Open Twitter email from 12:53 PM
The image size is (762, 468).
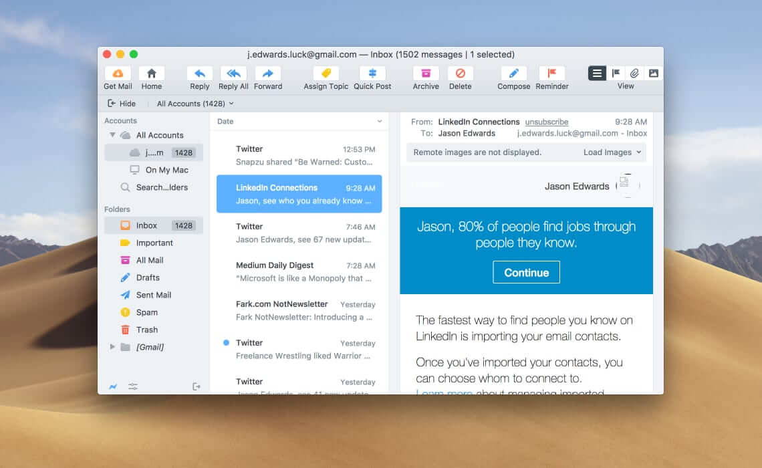coord(299,156)
